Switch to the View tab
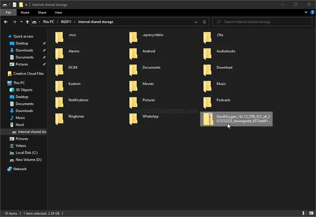 58,12
